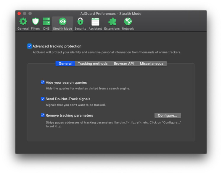Toggle Advanced tracking protection checkbox
The height and width of the screenshot is (174, 222).
29,46
